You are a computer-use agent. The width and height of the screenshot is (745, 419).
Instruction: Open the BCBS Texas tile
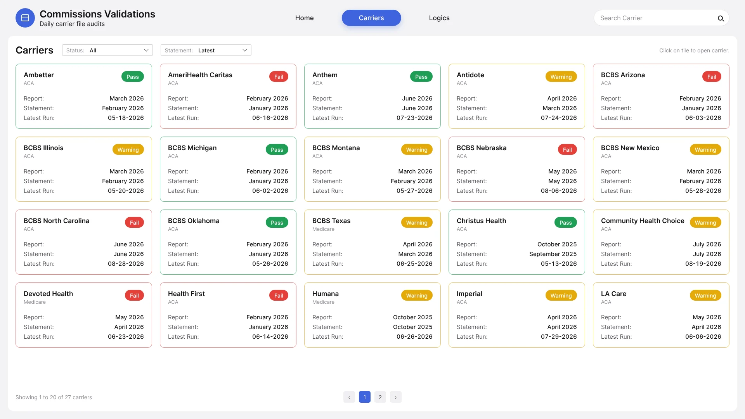pyautogui.click(x=372, y=242)
